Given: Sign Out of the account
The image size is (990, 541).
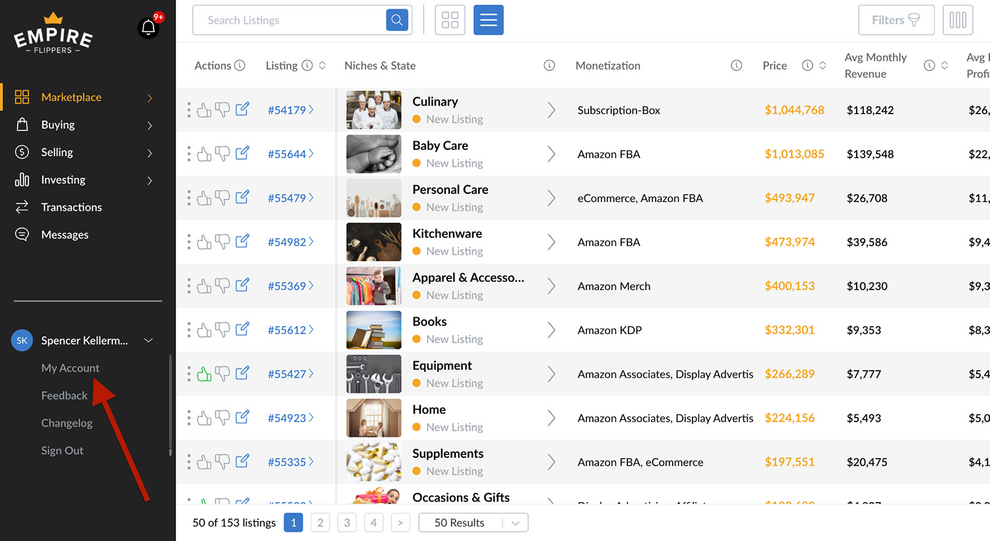Looking at the screenshot, I should (62, 451).
